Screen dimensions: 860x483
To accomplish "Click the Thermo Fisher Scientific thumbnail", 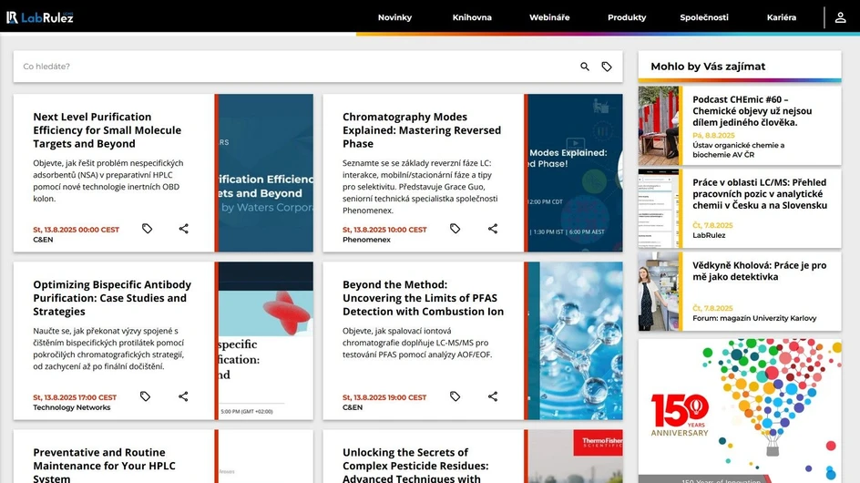I will click(573, 456).
